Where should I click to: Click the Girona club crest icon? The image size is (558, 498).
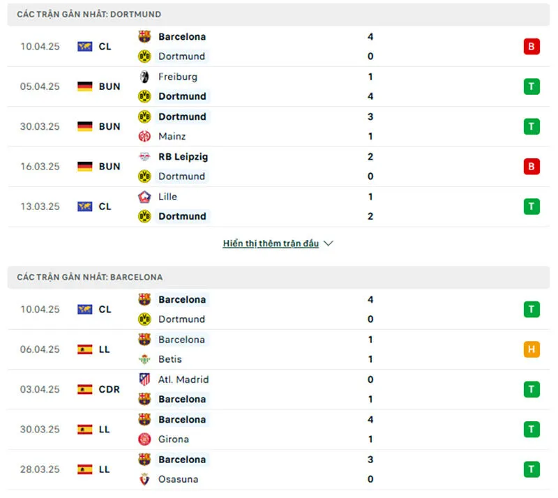click(144, 439)
